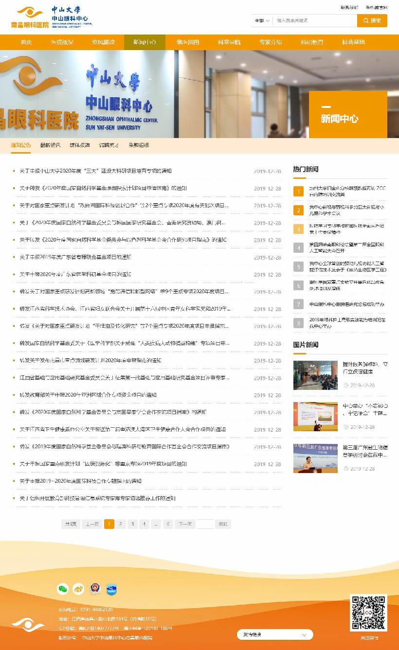The width and height of the screenshot is (399, 650).
Task: Click the current page 1 pagination button
Action: click(x=109, y=524)
